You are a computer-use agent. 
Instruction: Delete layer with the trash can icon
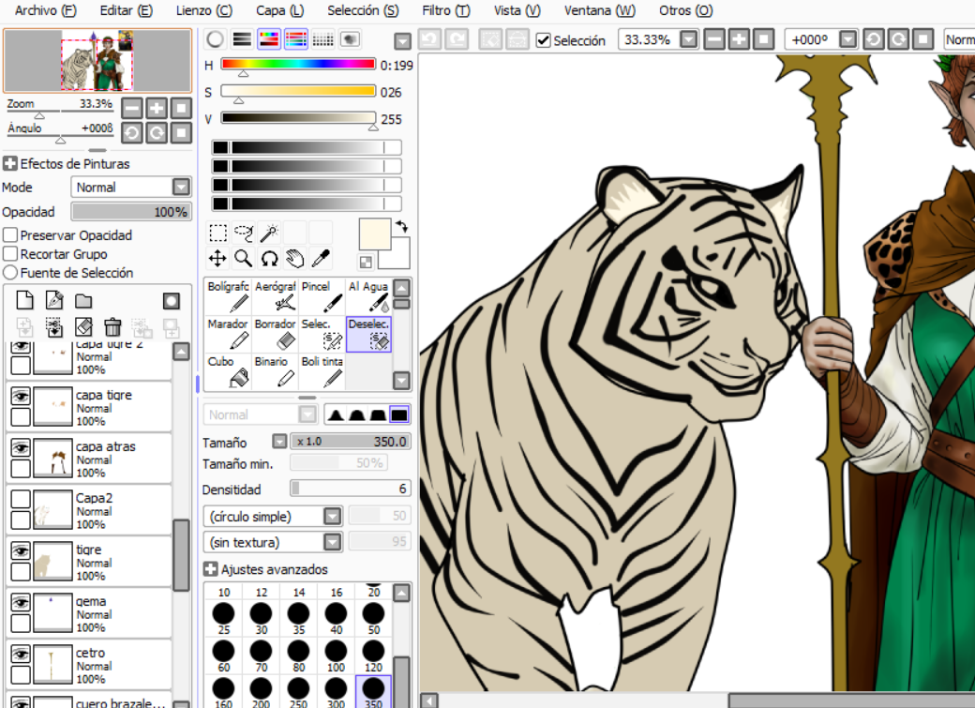(x=112, y=327)
